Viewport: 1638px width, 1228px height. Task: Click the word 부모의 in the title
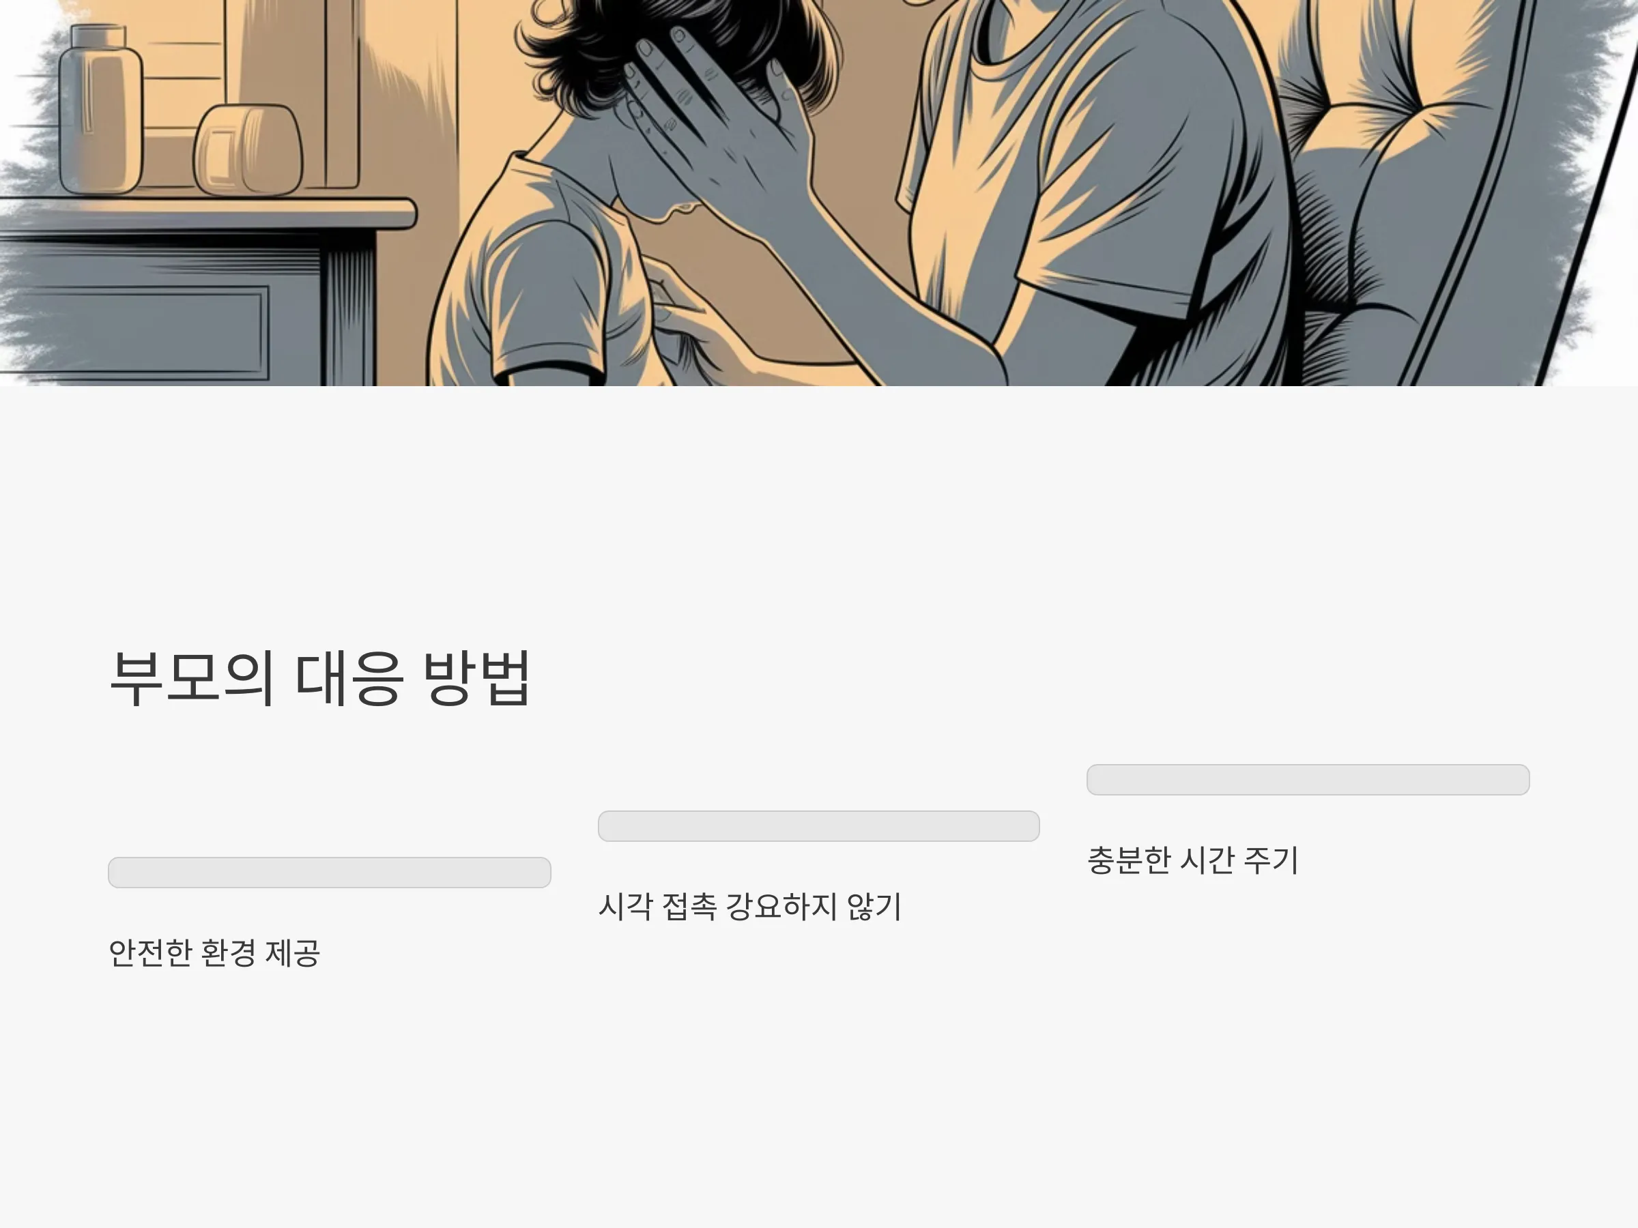tap(192, 677)
